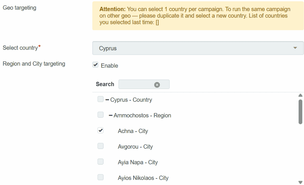
Task: Click the Ayia Napa - City label
Action: (138, 162)
